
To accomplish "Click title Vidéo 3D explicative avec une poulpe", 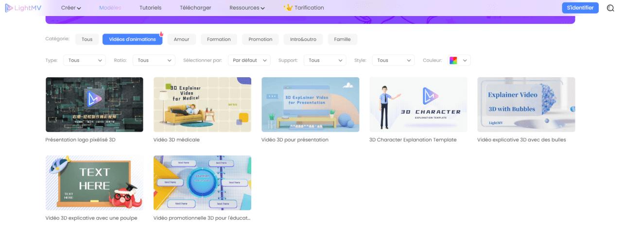I will click(x=91, y=218).
